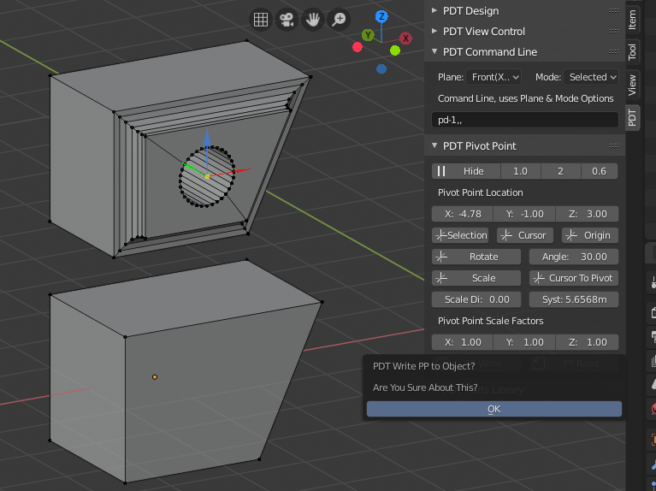Click the Angle 30.00 value field
The width and height of the screenshot is (656, 491).
coord(573,257)
